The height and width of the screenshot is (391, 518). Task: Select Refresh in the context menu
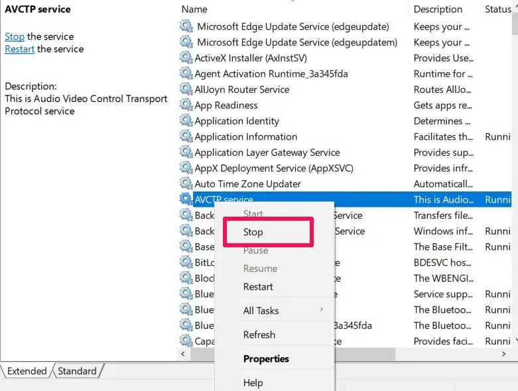[x=259, y=335]
